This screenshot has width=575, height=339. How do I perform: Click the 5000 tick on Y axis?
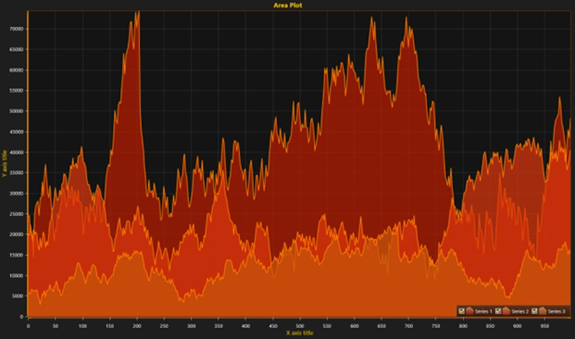coord(18,296)
